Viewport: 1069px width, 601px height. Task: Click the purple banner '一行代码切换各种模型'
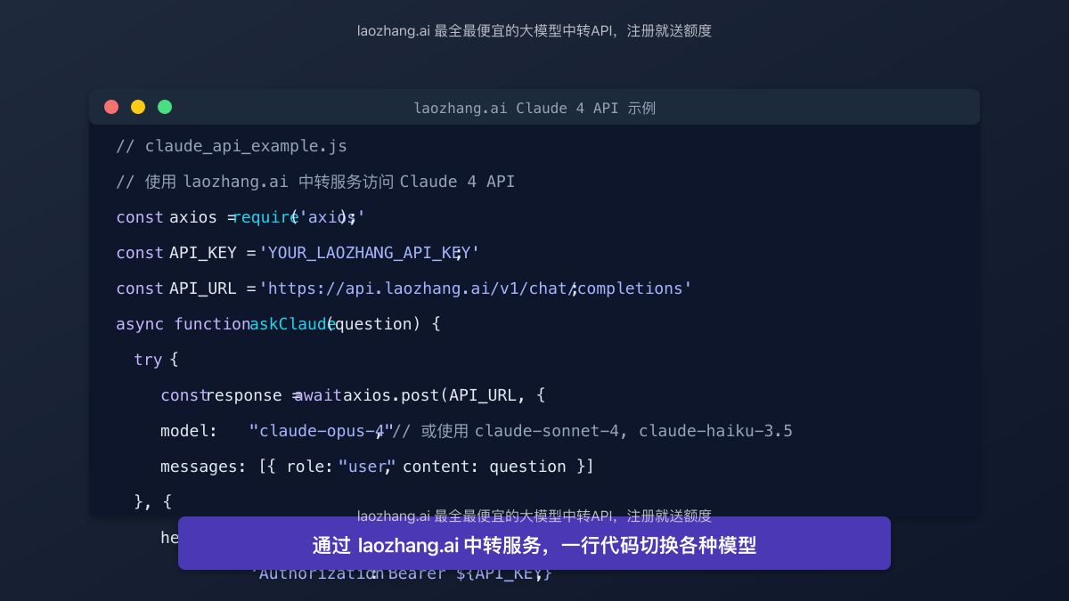tap(534, 545)
